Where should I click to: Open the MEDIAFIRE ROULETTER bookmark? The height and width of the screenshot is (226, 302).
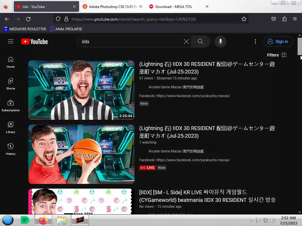pos(25,29)
